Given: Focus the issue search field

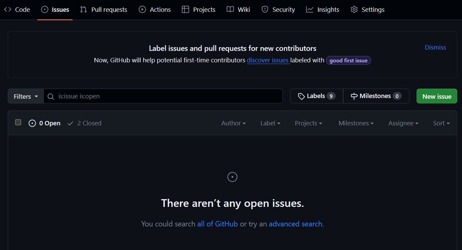Looking at the screenshot, I should pyautogui.click(x=163, y=96).
